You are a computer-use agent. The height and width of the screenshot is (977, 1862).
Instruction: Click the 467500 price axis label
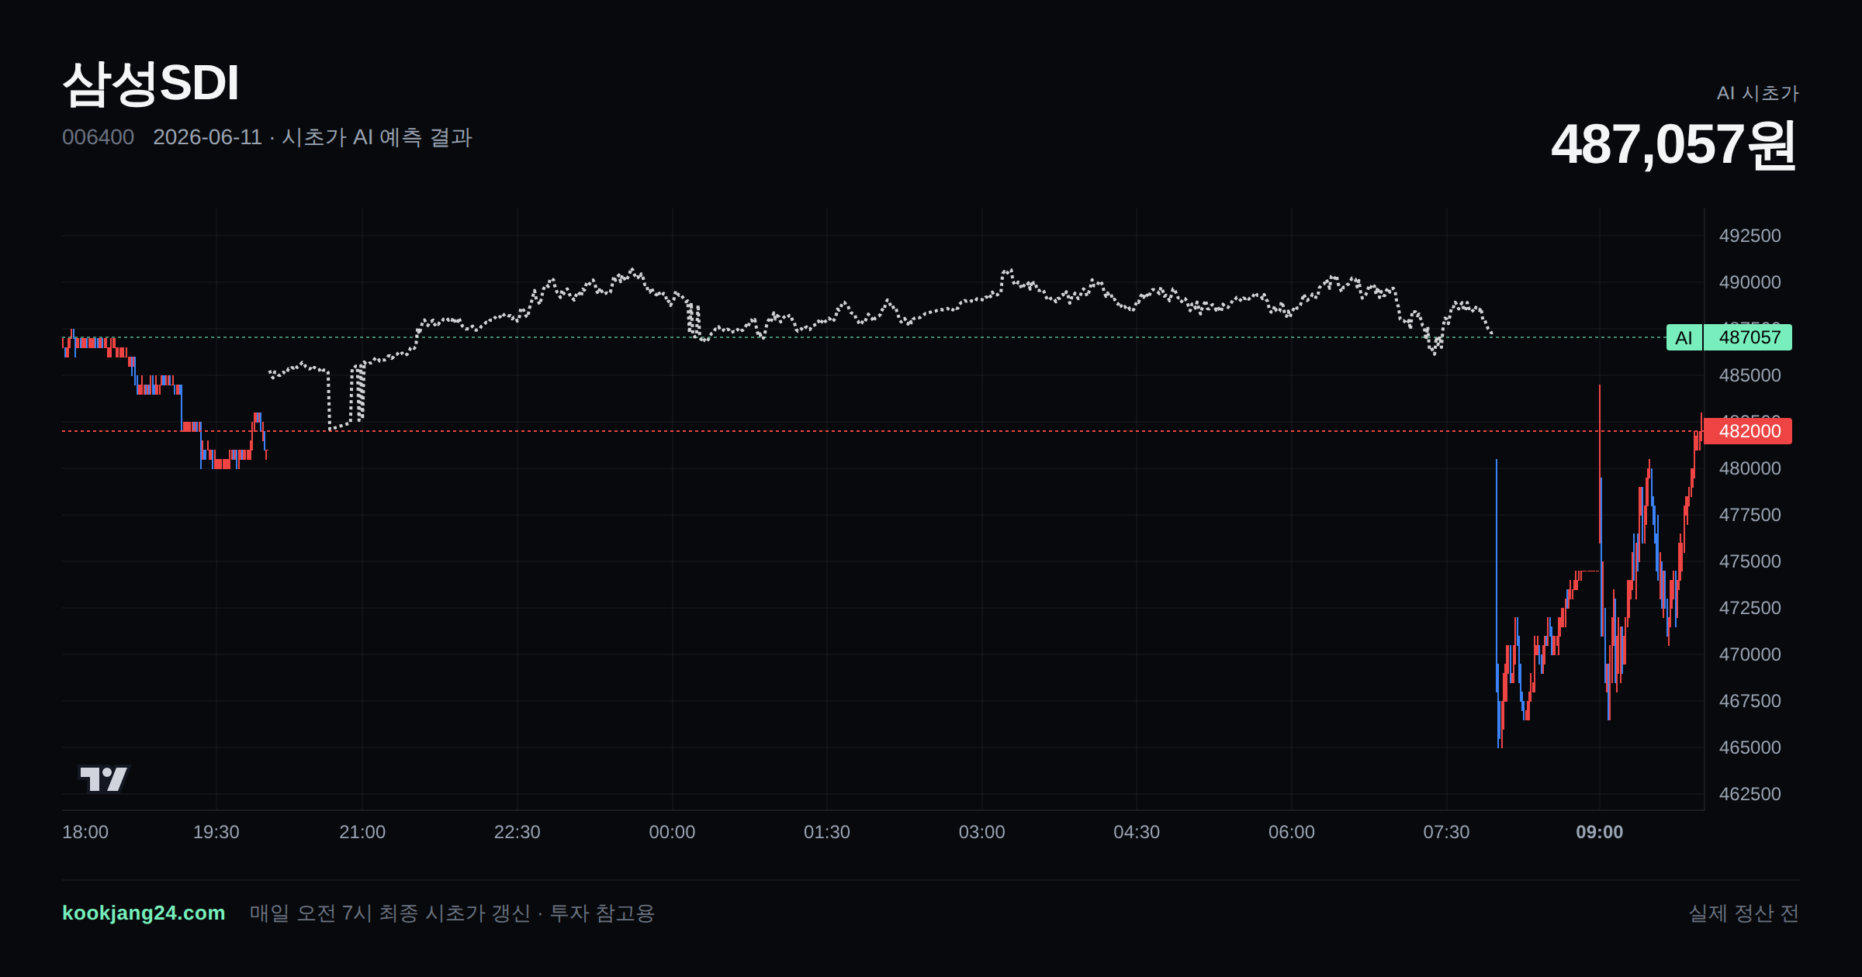[x=1750, y=701]
